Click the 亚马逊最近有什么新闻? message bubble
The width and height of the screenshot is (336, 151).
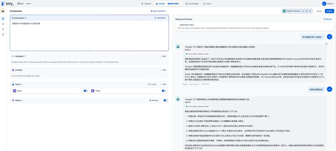pyautogui.click(x=313, y=37)
